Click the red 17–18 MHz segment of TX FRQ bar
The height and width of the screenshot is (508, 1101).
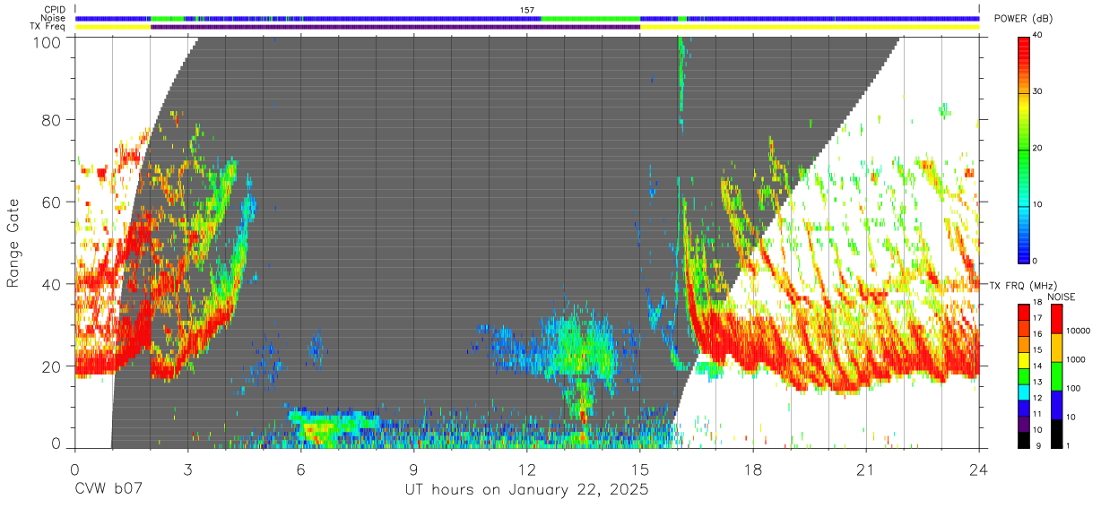pos(1024,311)
